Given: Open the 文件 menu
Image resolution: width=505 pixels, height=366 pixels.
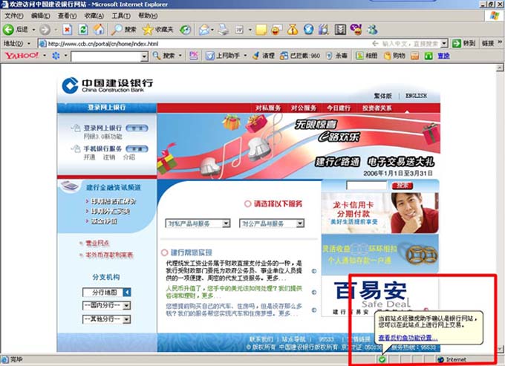Looking at the screenshot, I should pyautogui.click(x=13, y=16).
